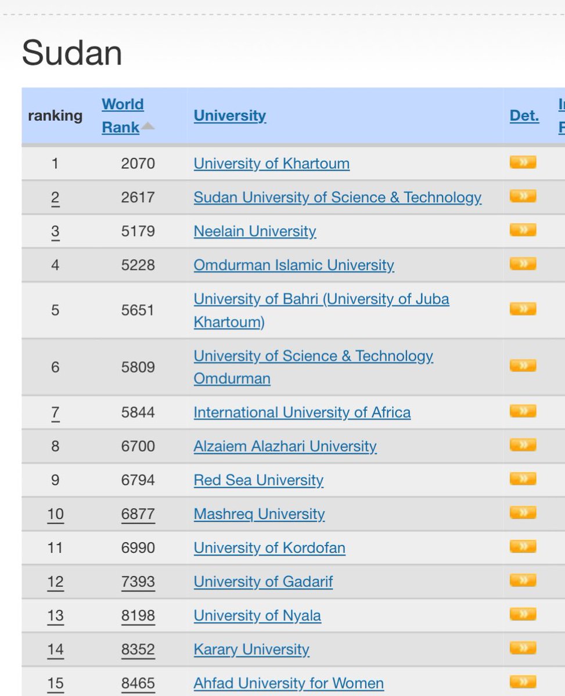The height and width of the screenshot is (696, 565).
Task: Open details icon for Ahfad University for Women
Action: pos(523,681)
